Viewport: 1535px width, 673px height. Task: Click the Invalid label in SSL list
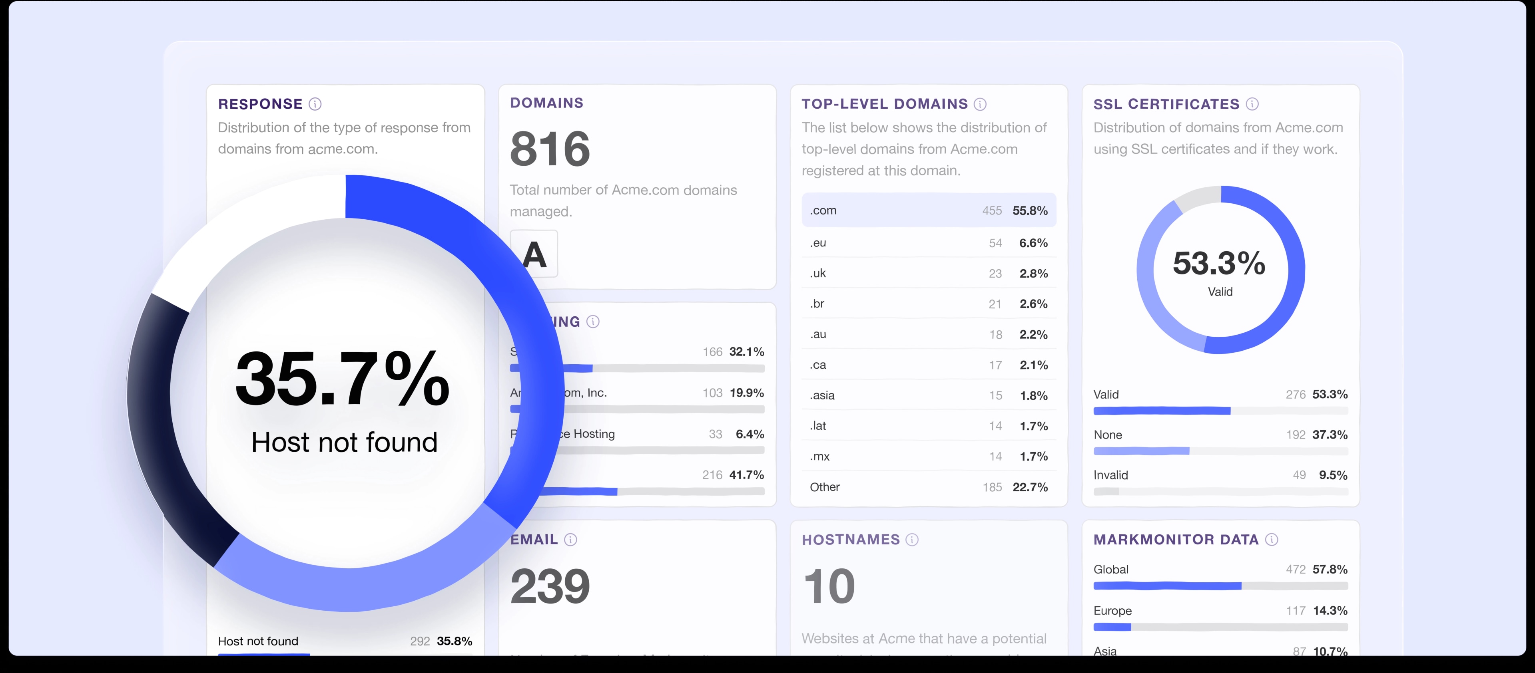(1111, 475)
